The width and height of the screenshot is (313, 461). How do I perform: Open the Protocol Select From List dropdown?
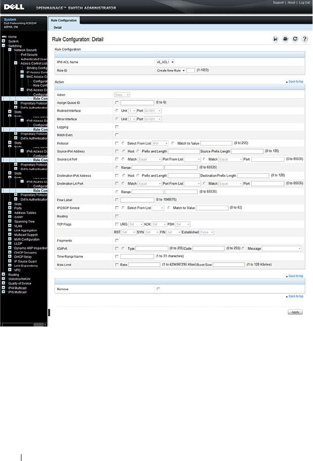pyautogui.click(x=160, y=143)
